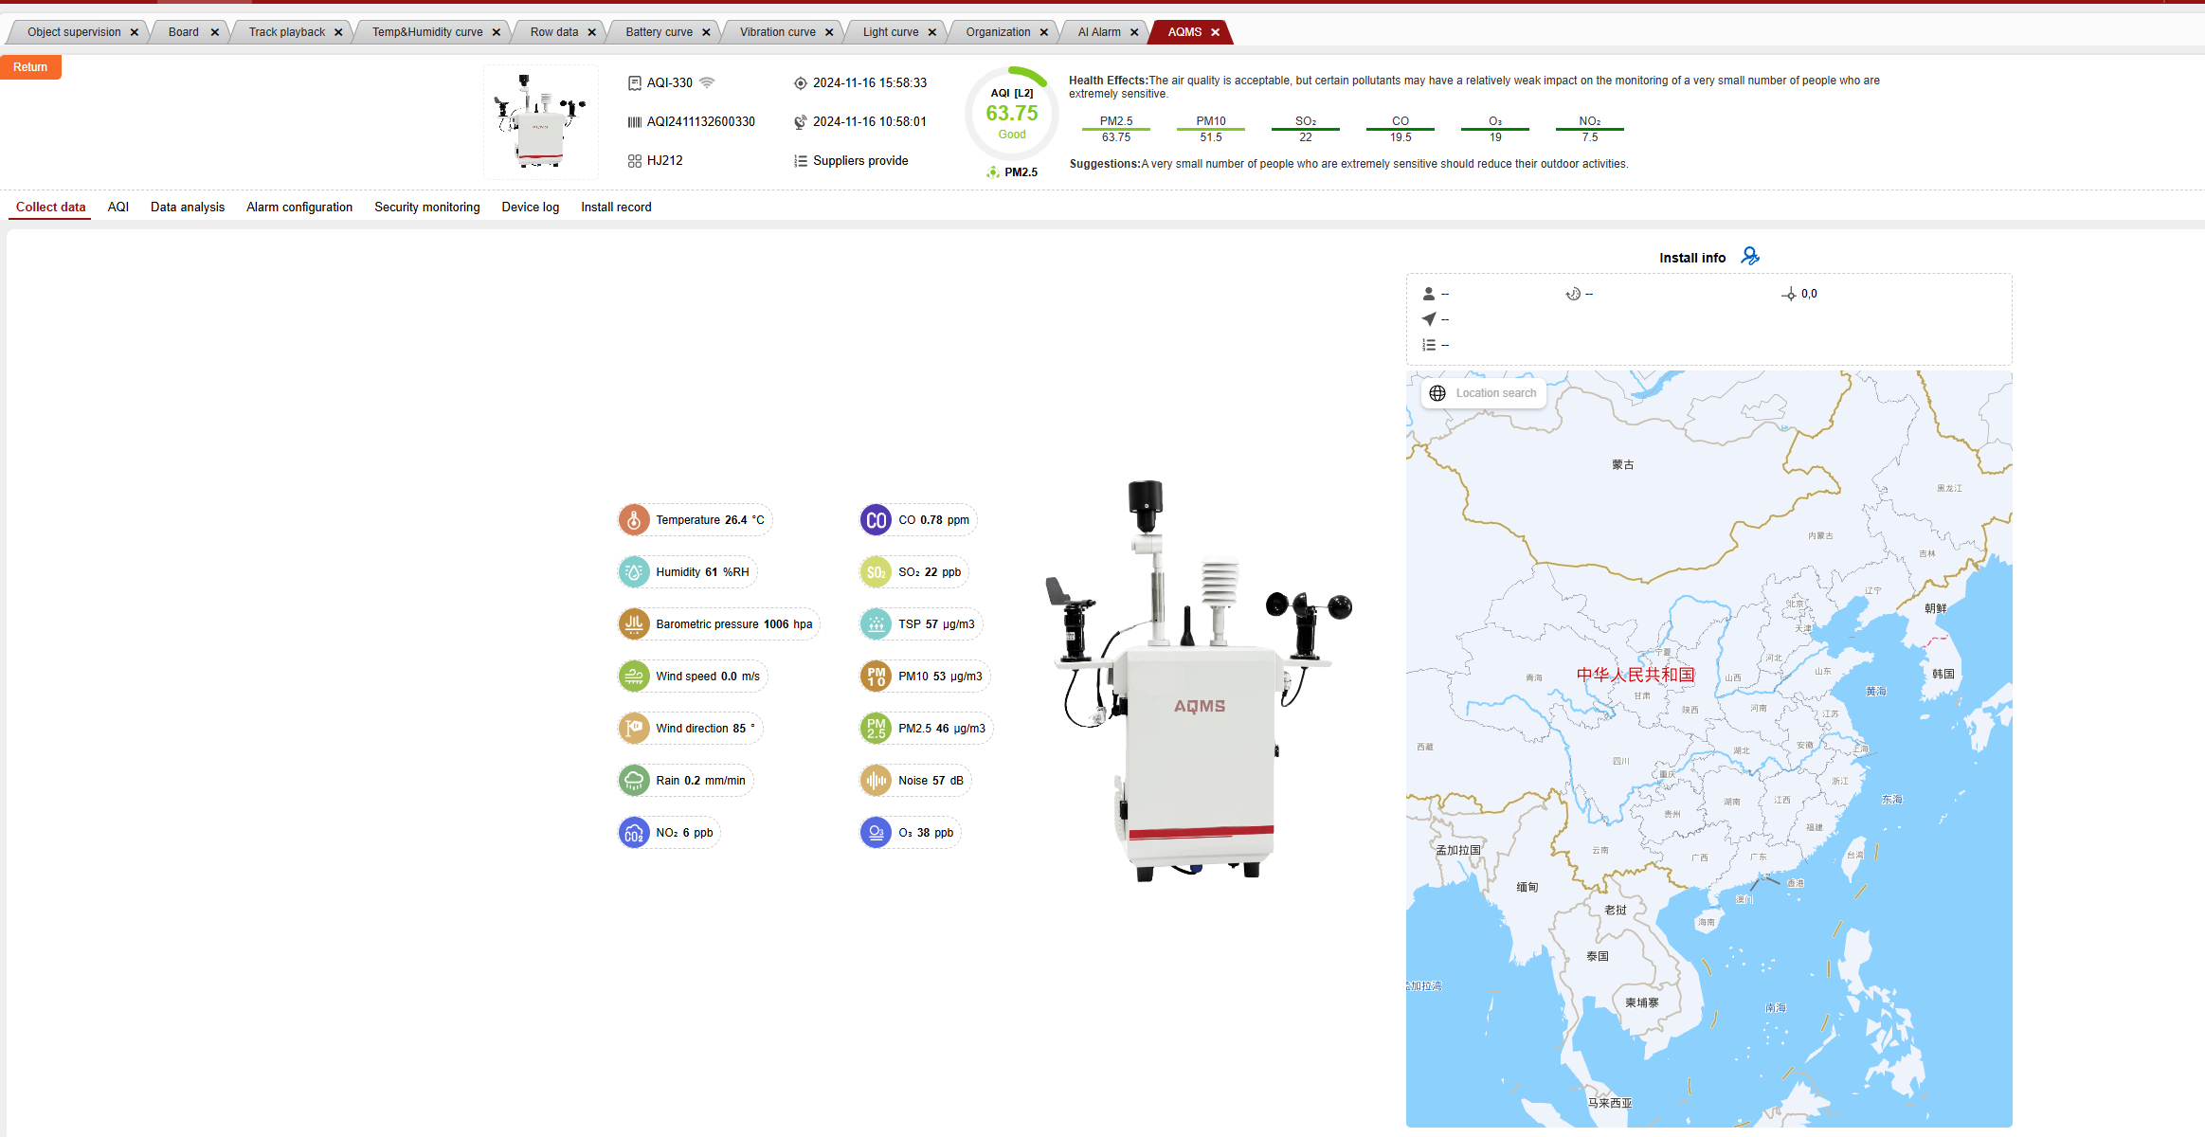
Task: Click the CO gas reading icon
Action: click(876, 520)
